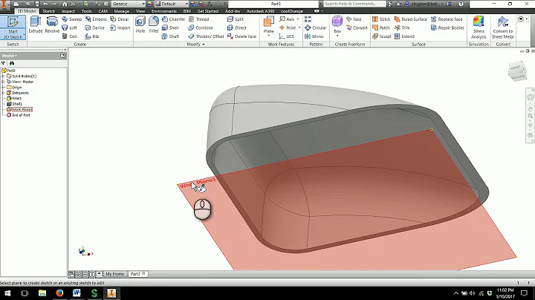Select the Point work feature

point(288,27)
